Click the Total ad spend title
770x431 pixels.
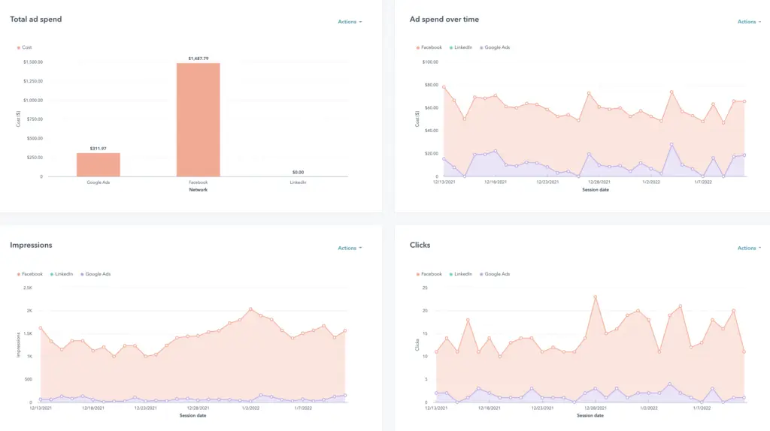pos(36,19)
